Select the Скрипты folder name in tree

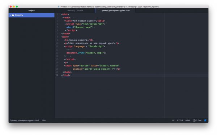click(x=19, y=15)
